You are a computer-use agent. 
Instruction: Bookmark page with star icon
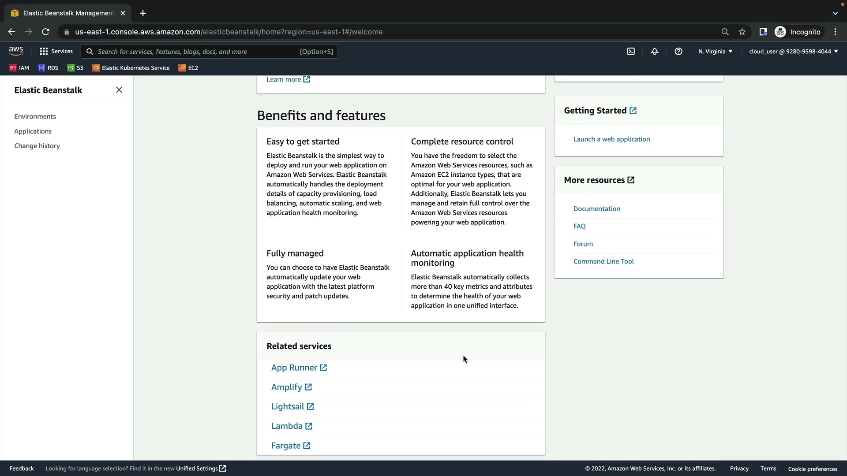(x=742, y=32)
